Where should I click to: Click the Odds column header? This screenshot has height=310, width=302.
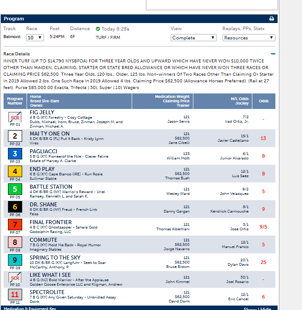tap(263, 101)
